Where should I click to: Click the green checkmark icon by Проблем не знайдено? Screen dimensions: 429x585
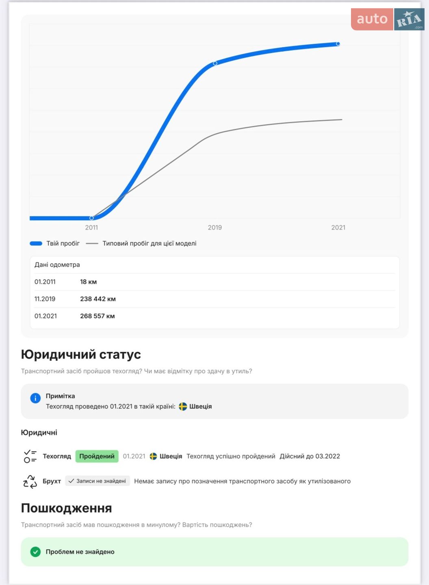(x=35, y=552)
